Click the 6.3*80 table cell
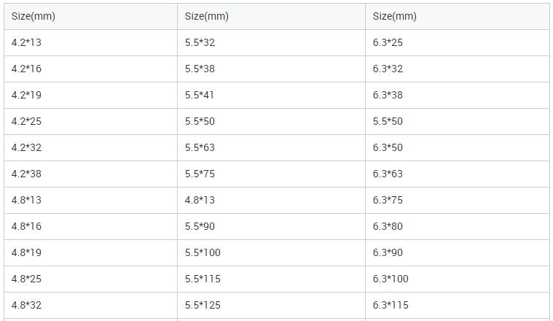 pos(457,226)
